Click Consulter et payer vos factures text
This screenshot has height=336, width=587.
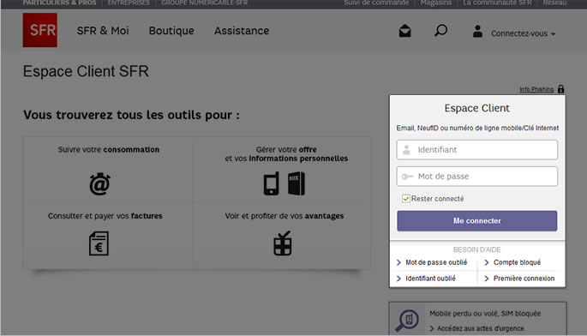(x=105, y=216)
